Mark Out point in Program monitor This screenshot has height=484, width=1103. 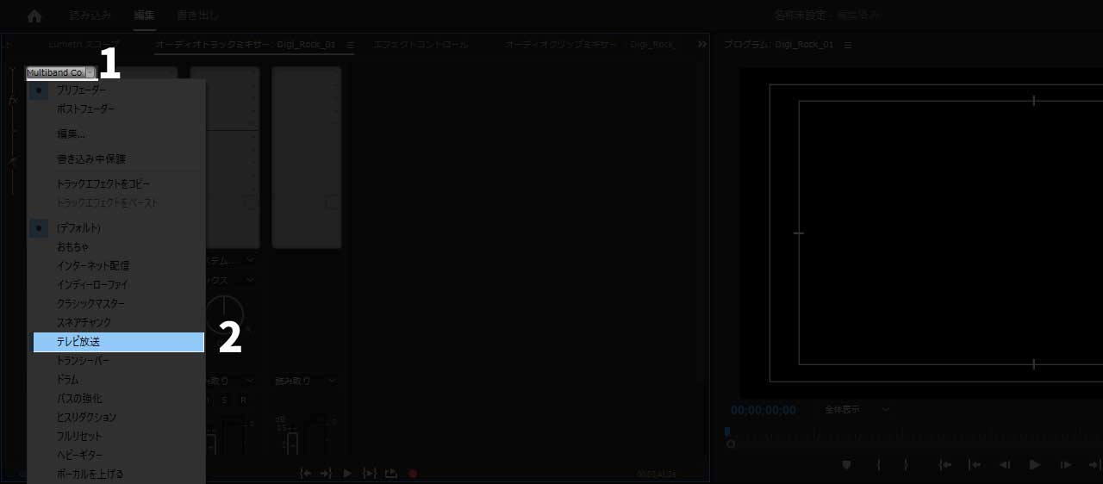point(906,465)
